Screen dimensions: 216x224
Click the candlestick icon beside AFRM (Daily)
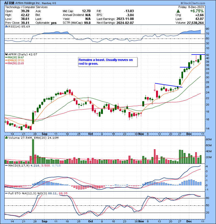coord(6,54)
